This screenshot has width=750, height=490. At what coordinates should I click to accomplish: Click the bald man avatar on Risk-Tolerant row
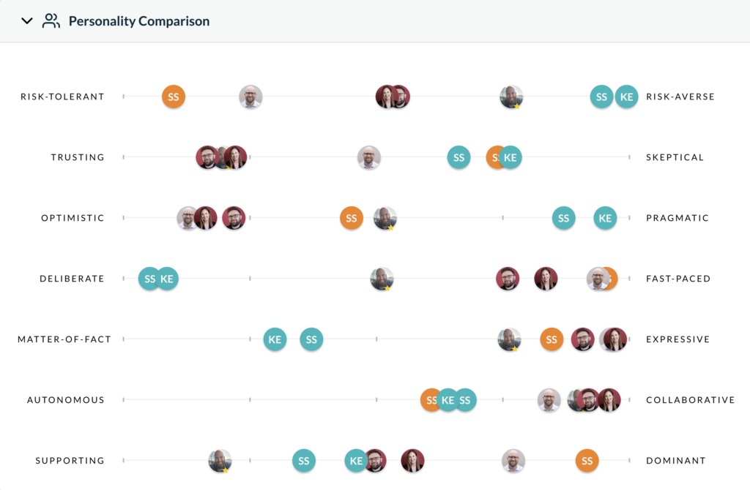click(x=250, y=97)
